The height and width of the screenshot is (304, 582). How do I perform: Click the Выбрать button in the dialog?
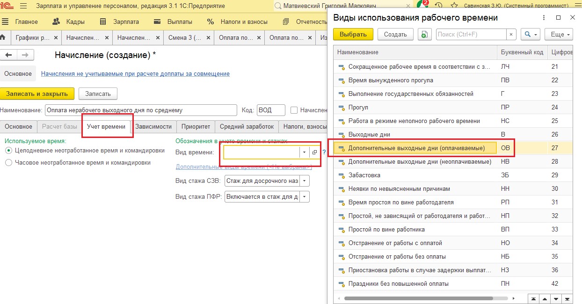pos(353,34)
